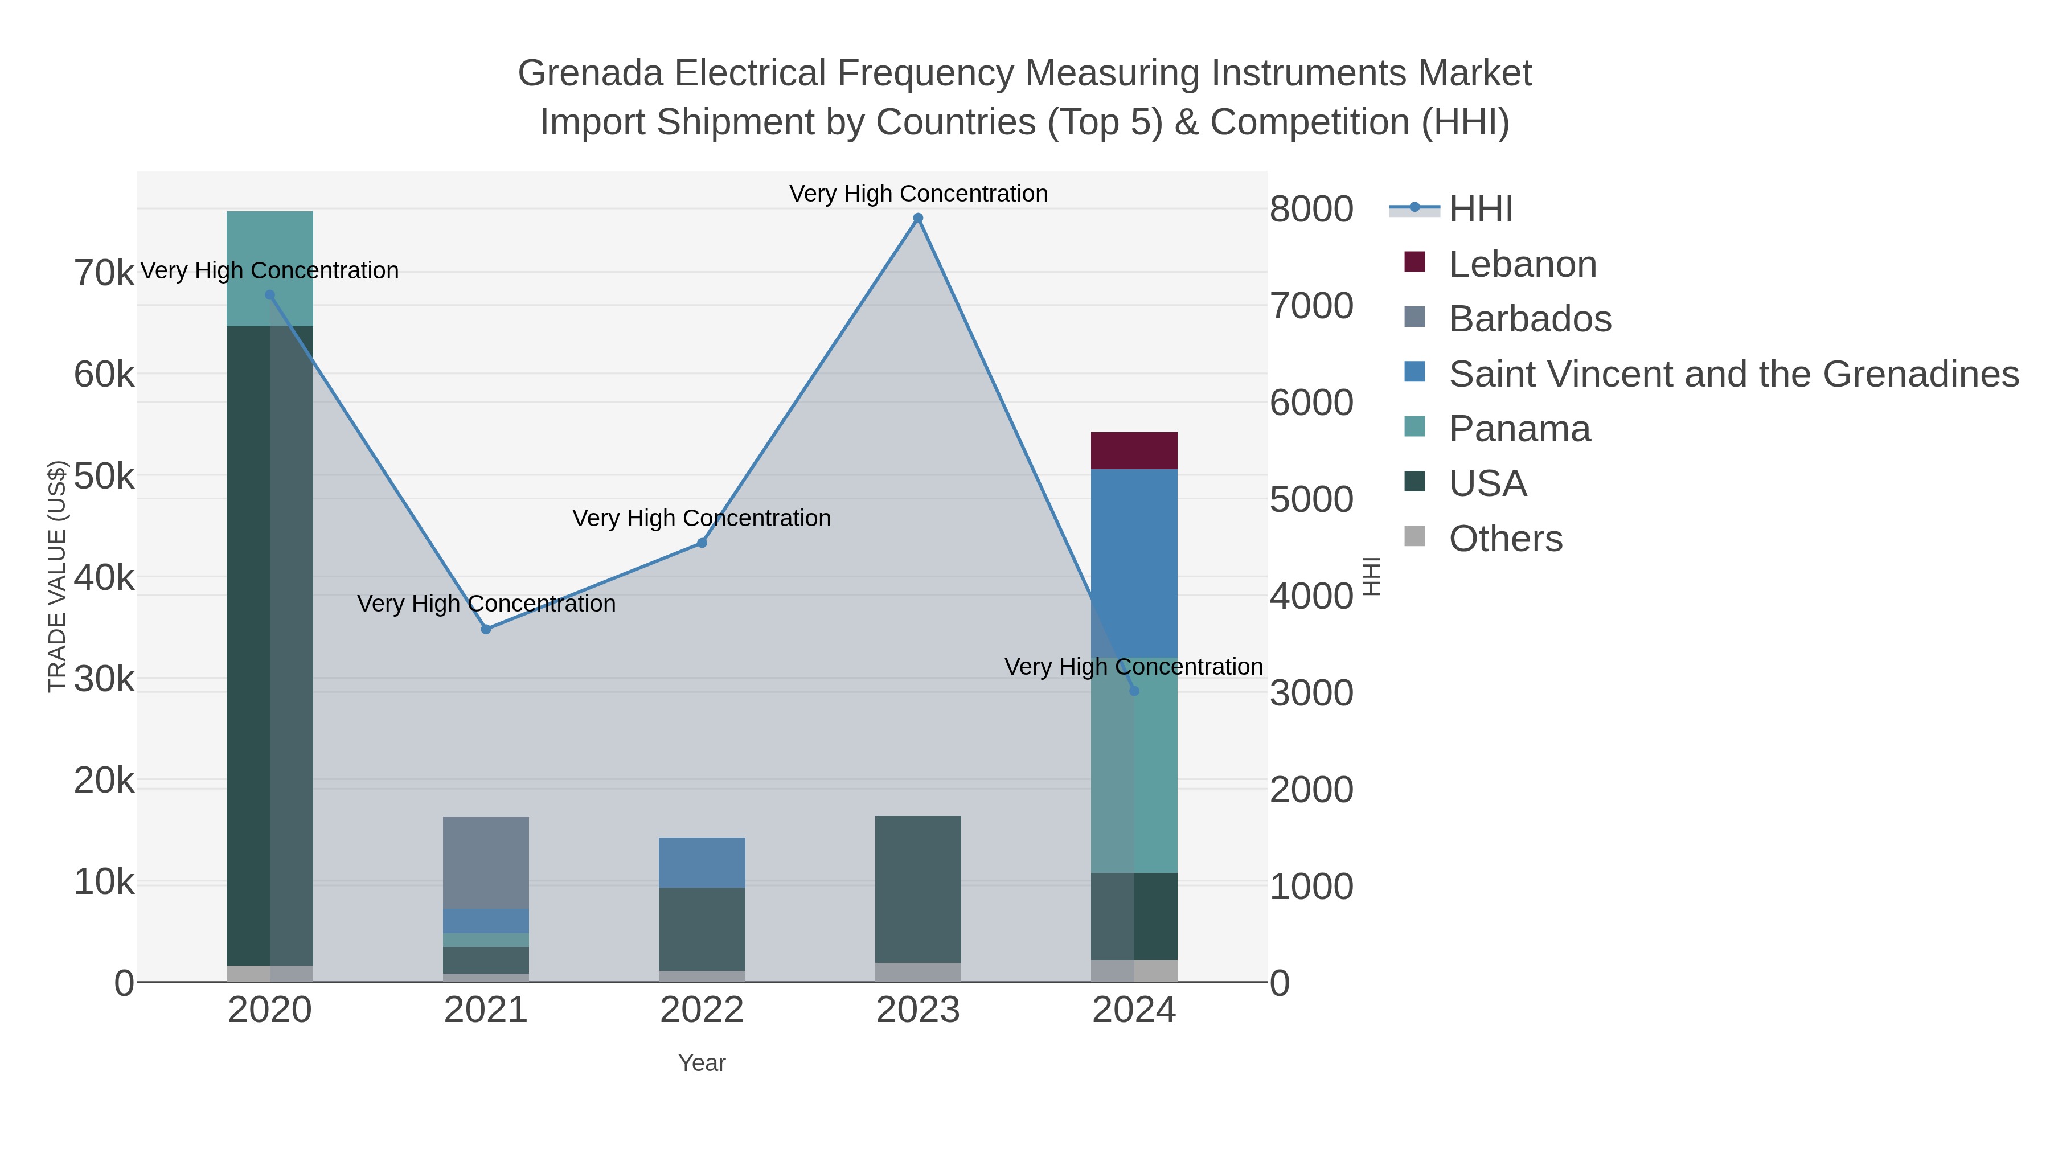Toggle Barbados series in legend
This screenshot has width=2050, height=1153.
tap(1507, 319)
